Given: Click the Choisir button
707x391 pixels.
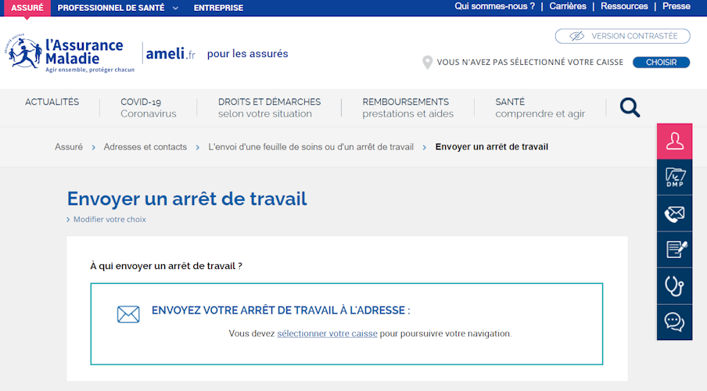Looking at the screenshot, I should coord(661,63).
